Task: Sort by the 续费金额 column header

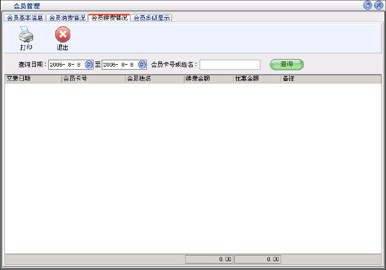Action: (x=208, y=79)
